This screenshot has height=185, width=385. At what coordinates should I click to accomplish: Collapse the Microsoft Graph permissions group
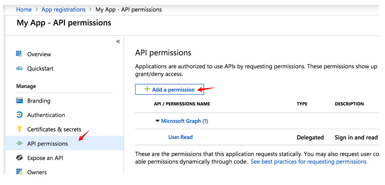point(158,121)
